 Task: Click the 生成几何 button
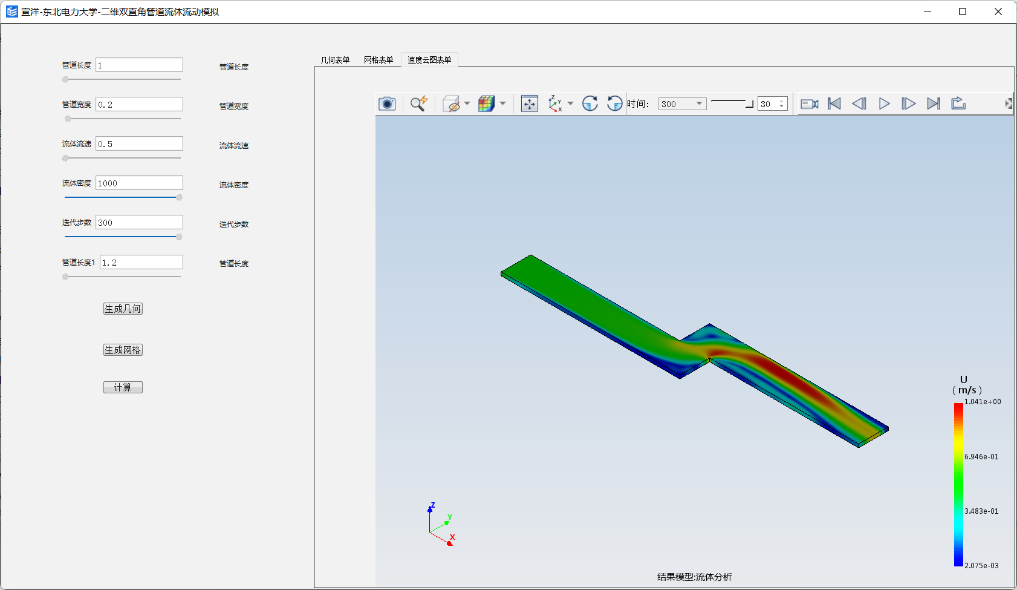(x=123, y=309)
